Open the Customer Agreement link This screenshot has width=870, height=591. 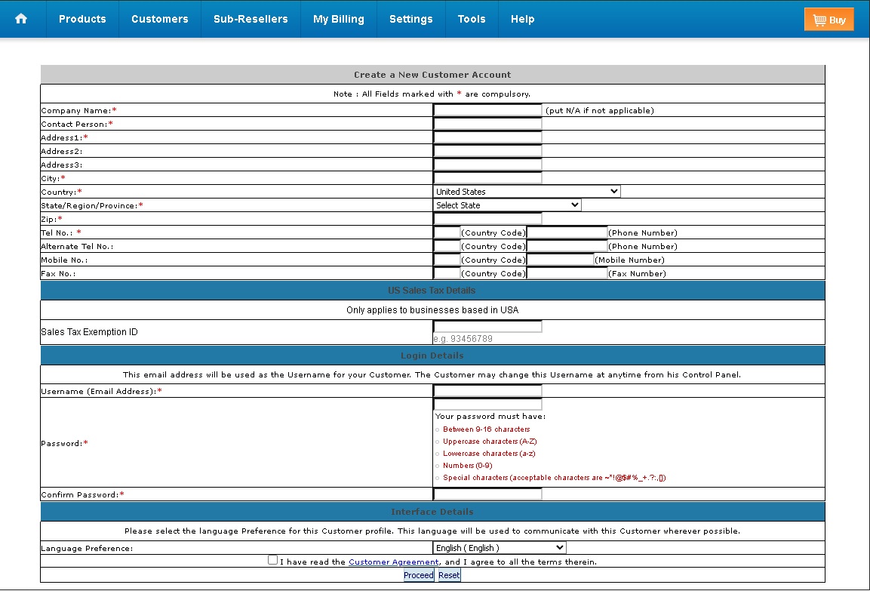tap(393, 562)
